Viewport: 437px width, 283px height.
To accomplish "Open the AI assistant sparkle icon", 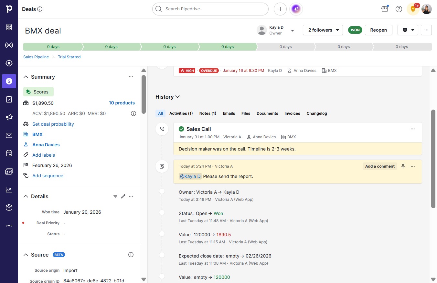I will pos(296,9).
